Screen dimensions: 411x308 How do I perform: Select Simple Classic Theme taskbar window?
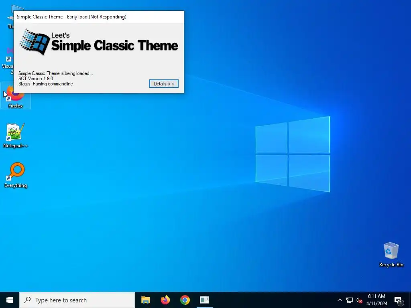point(204,300)
